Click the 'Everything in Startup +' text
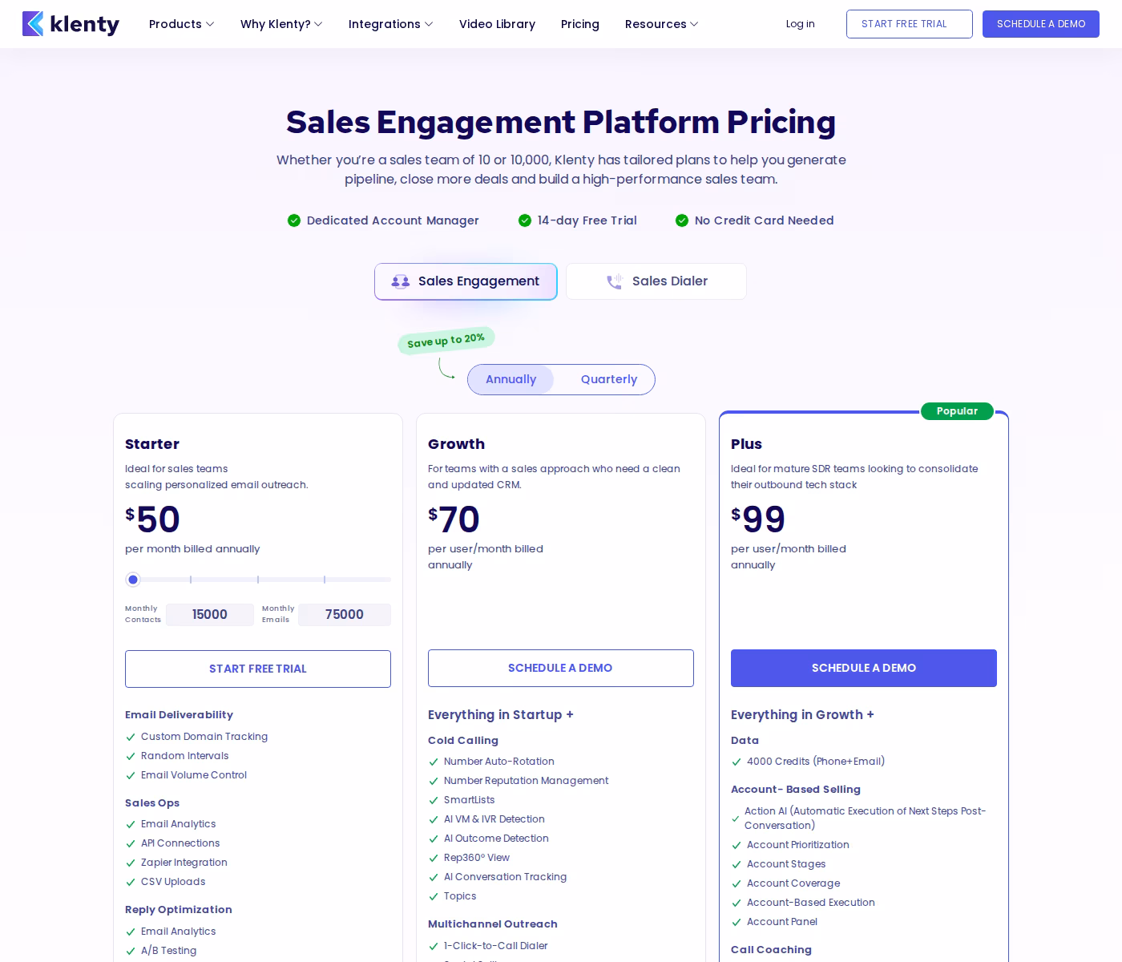Screen dimensions: 1122x962 tap(501, 715)
